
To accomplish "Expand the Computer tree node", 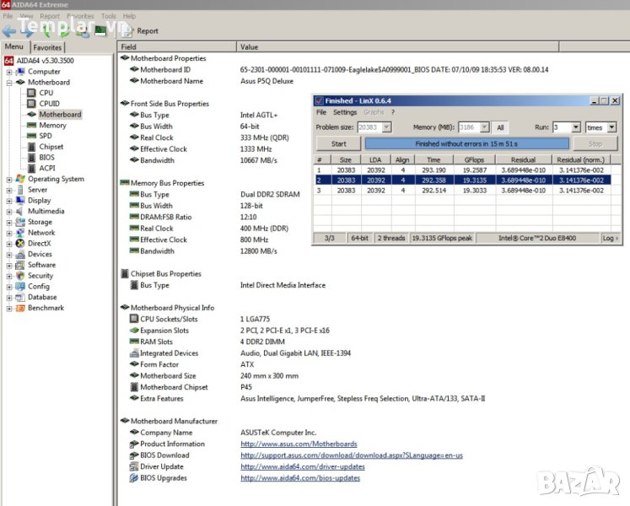I will (8, 72).
